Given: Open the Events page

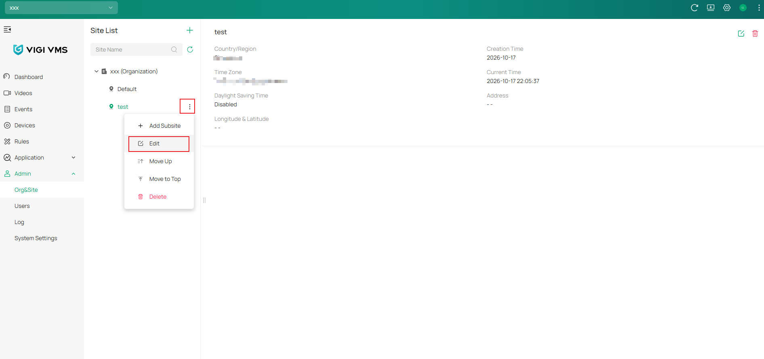Looking at the screenshot, I should click(42, 109).
